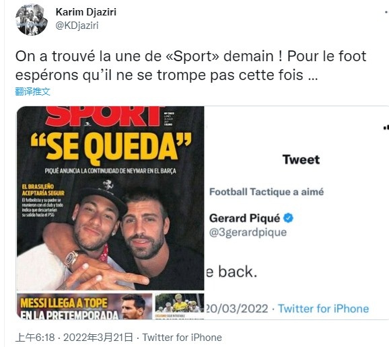
Task: Click the Tweet header title
Action: coord(301,159)
